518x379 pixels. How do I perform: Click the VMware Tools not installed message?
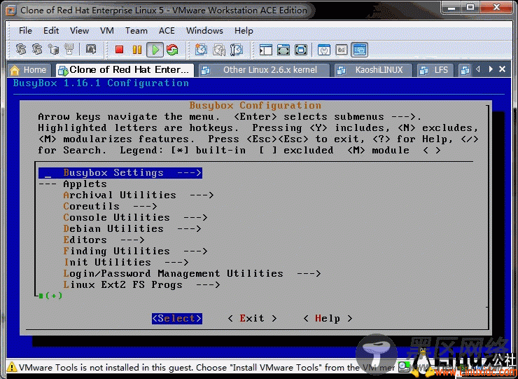[x=207, y=367]
